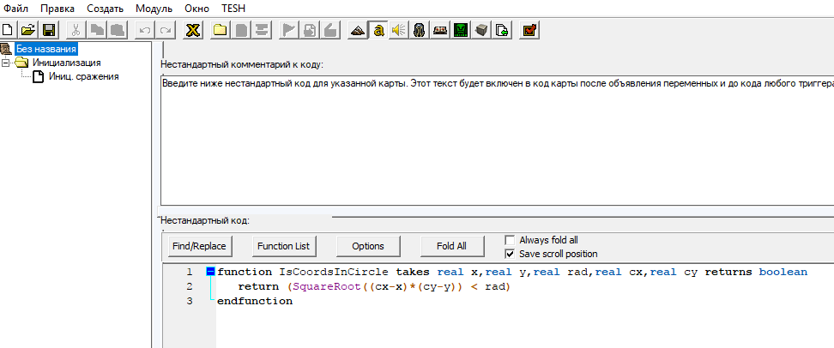The height and width of the screenshot is (348, 834).
Task: Fold the IsCoordsInCircle function at line 1
Action: pos(210,272)
